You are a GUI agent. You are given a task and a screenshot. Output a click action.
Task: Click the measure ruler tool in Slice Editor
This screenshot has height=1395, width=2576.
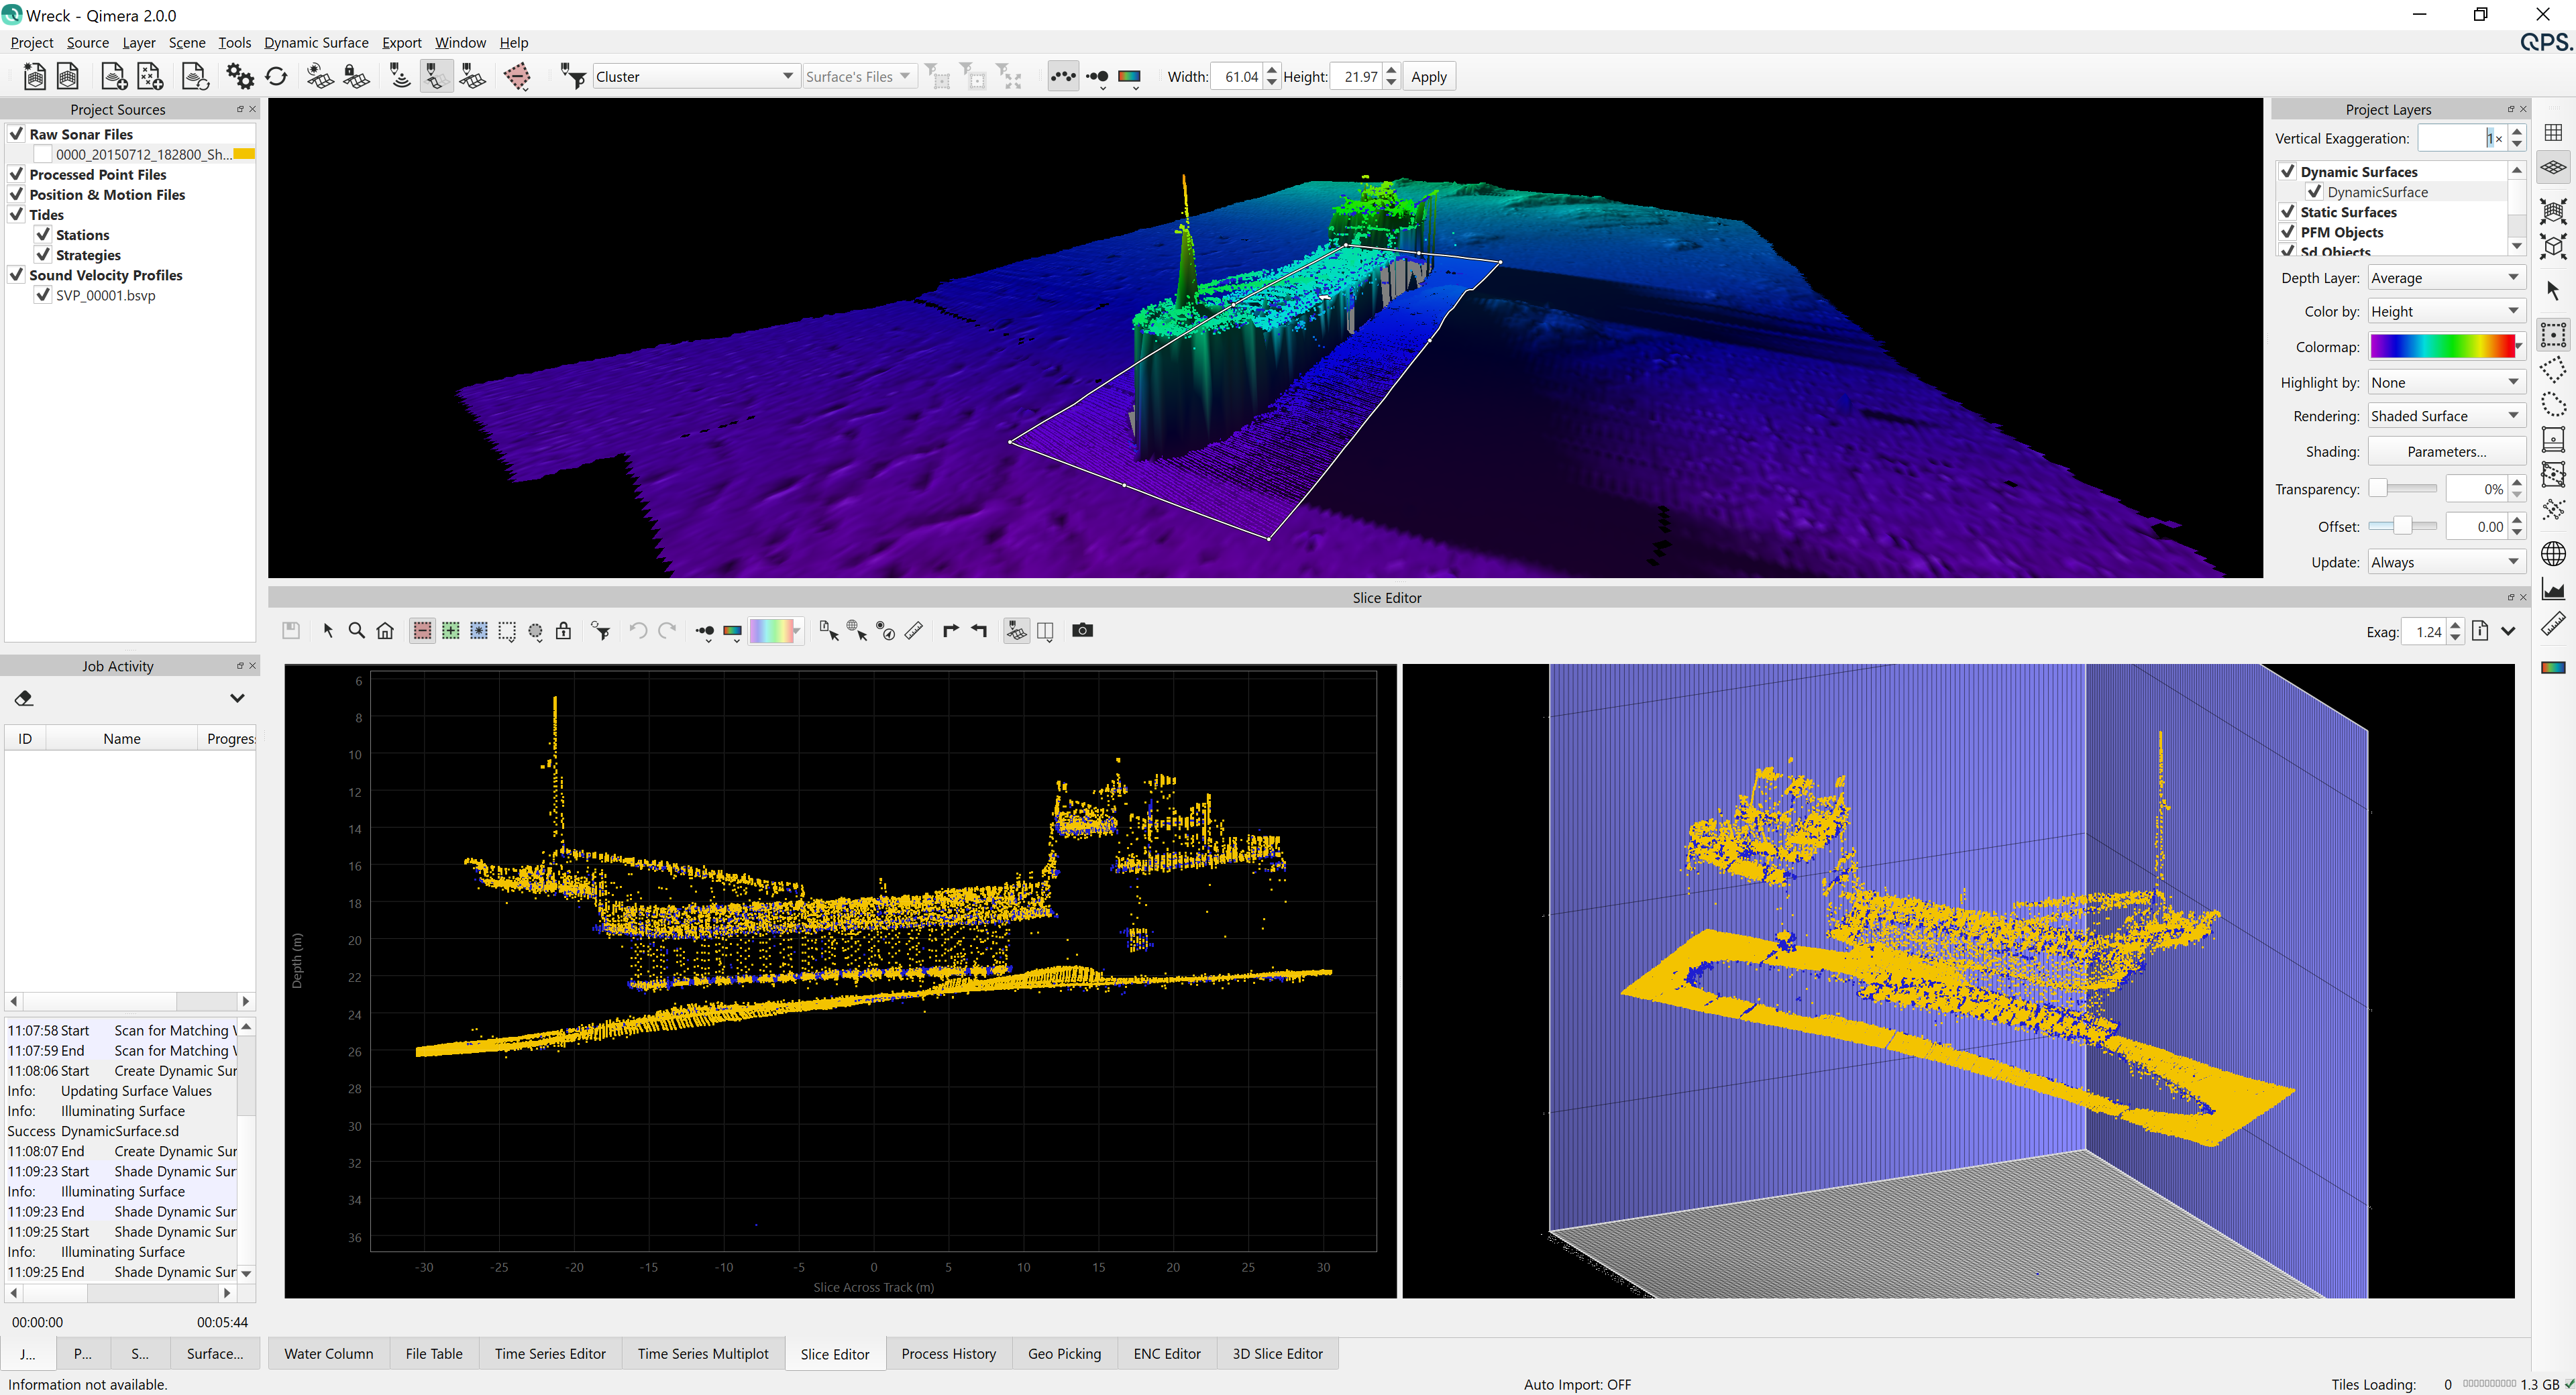click(x=914, y=631)
